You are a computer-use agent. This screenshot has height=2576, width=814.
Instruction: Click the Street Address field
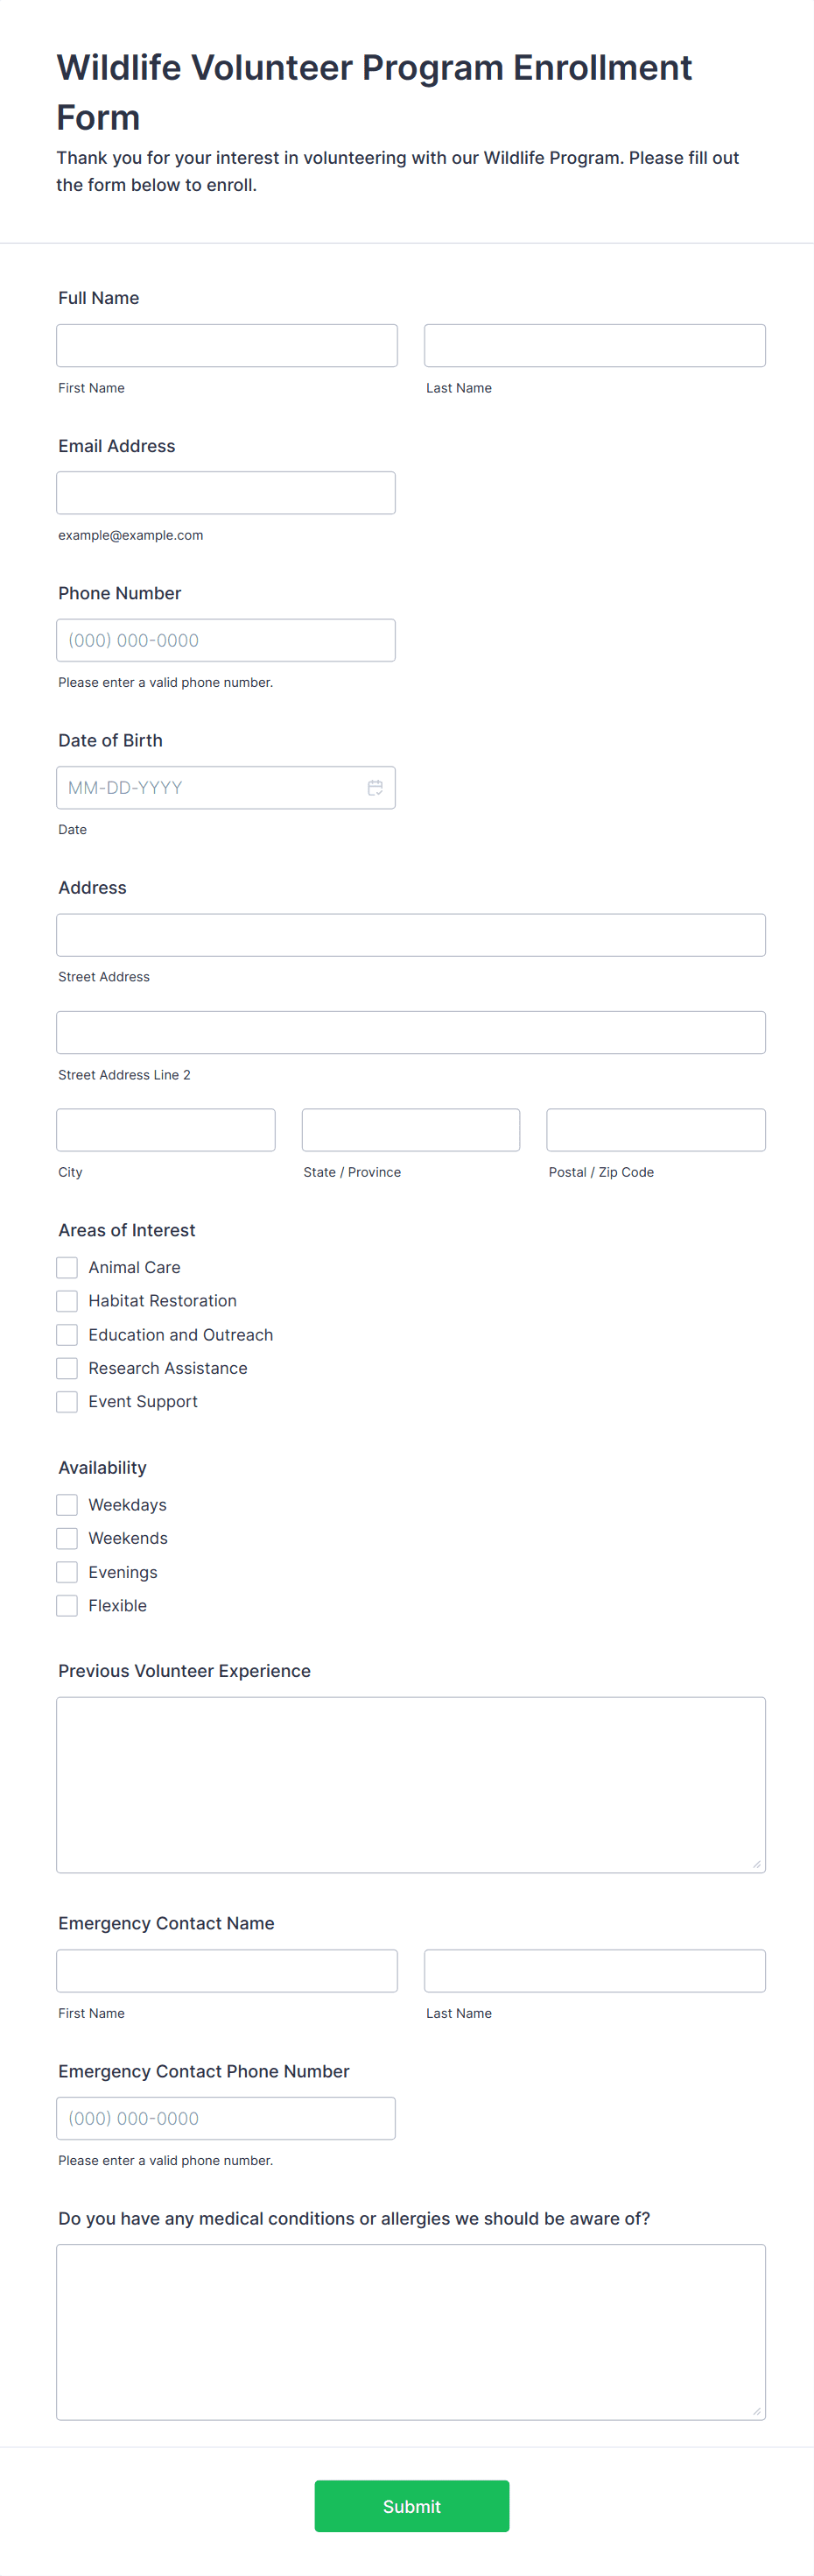(x=411, y=934)
